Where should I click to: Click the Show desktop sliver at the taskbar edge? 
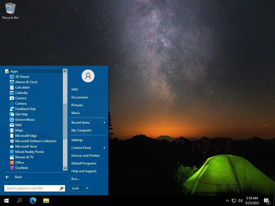274,201
